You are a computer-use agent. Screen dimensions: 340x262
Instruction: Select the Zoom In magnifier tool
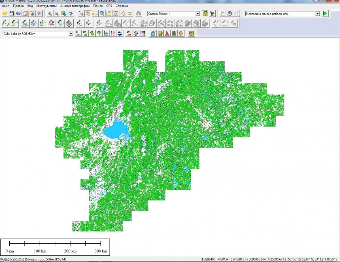(x=50, y=14)
